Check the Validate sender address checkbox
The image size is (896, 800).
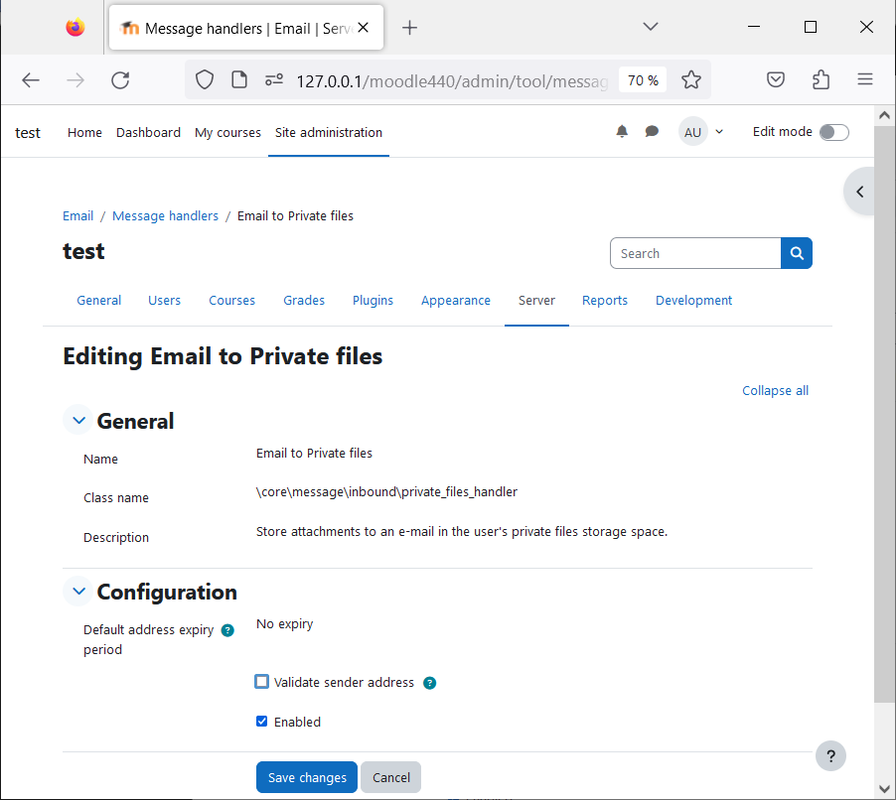point(261,682)
